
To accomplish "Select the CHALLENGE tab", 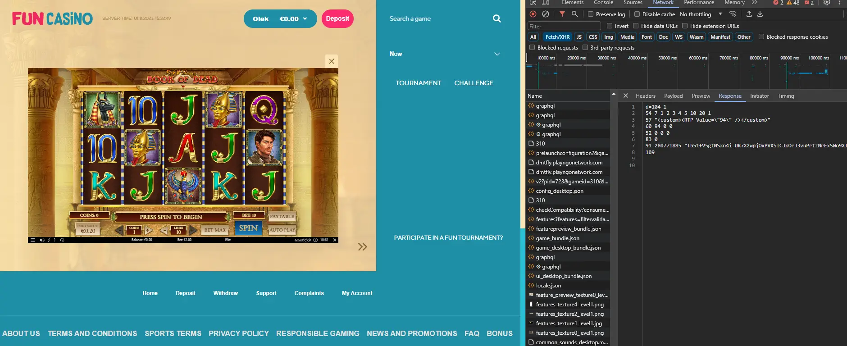I will point(474,83).
